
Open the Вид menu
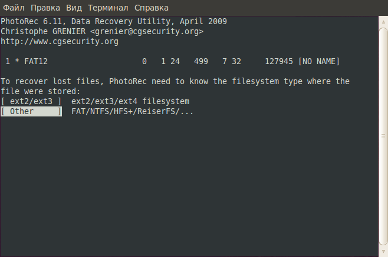coord(74,8)
